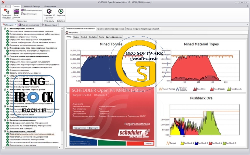The image size is (250, 155).
Task: Select the Crusher chart tab
Action: 76,37
